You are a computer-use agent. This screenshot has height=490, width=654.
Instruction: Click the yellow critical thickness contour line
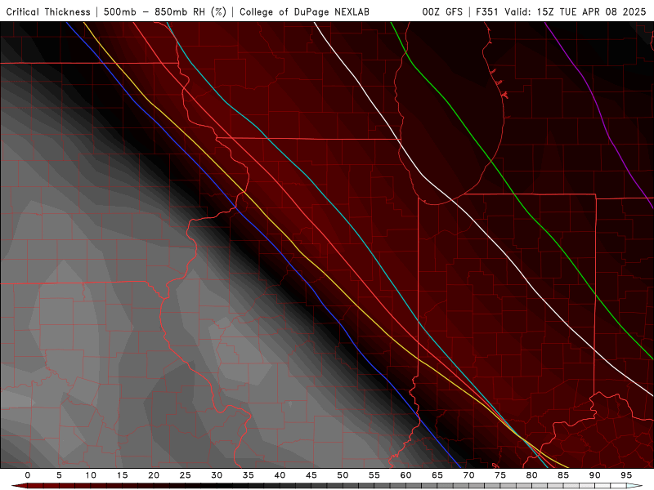tap(300, 253)
